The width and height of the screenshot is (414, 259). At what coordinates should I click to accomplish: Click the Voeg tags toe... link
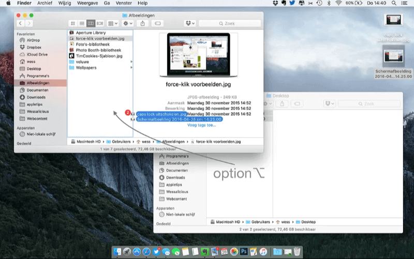click(x=201, y=125)
